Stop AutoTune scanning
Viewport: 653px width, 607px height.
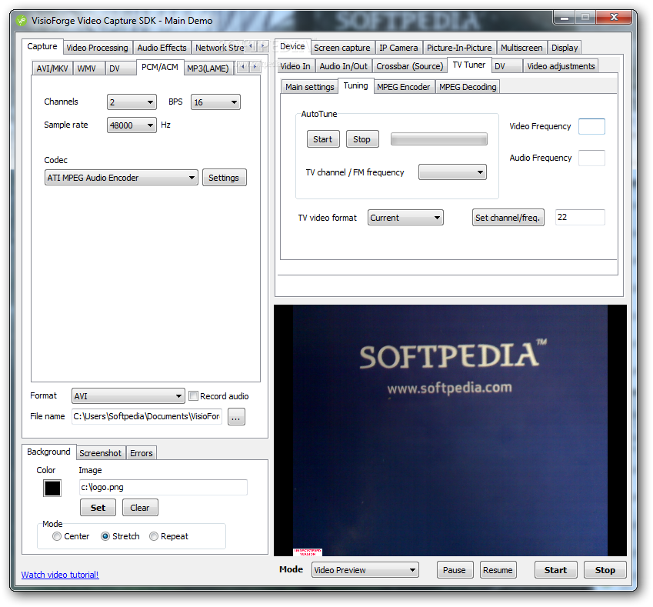(362, 139)
